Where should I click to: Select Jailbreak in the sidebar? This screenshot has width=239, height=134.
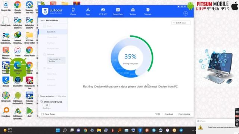(x=51, y=54)
